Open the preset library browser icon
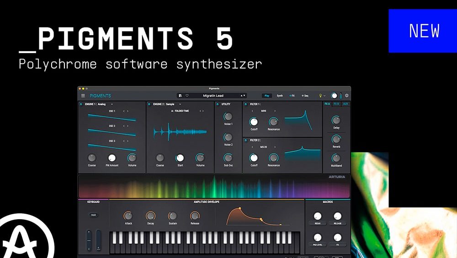457x258 pixels. [x=181, y=95]
